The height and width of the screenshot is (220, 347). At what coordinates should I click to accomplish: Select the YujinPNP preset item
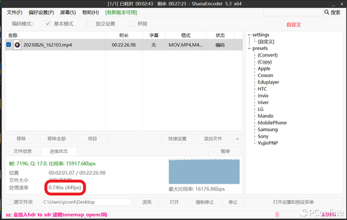[x=268, y=143]
